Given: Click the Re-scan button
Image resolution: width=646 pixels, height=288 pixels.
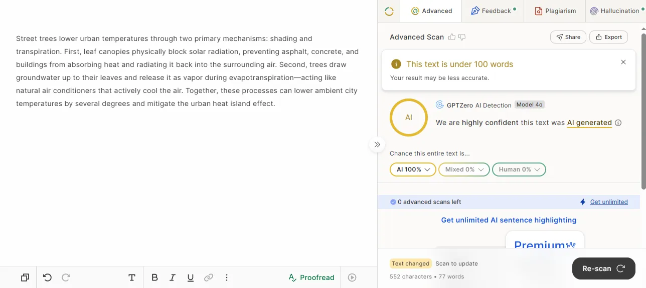Looking at the screenshot, I should [x=604, y=268].
